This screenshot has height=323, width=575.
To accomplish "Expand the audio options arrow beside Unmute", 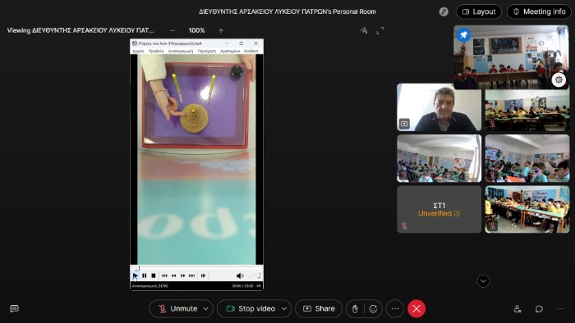I will pos(206,309).
